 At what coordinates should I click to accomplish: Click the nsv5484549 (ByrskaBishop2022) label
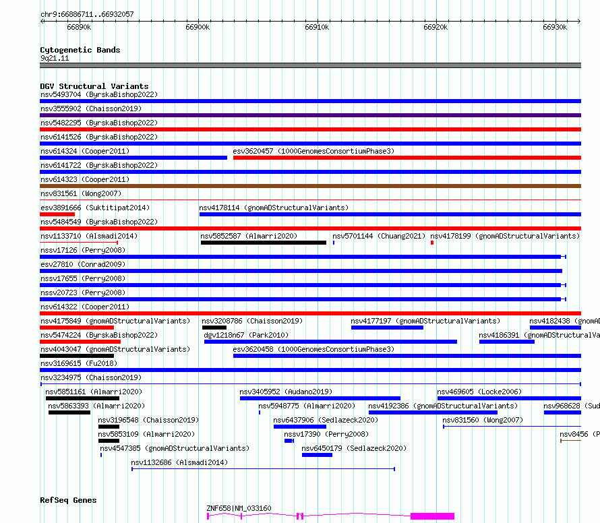pyautogui.click(x=99, y=222)
